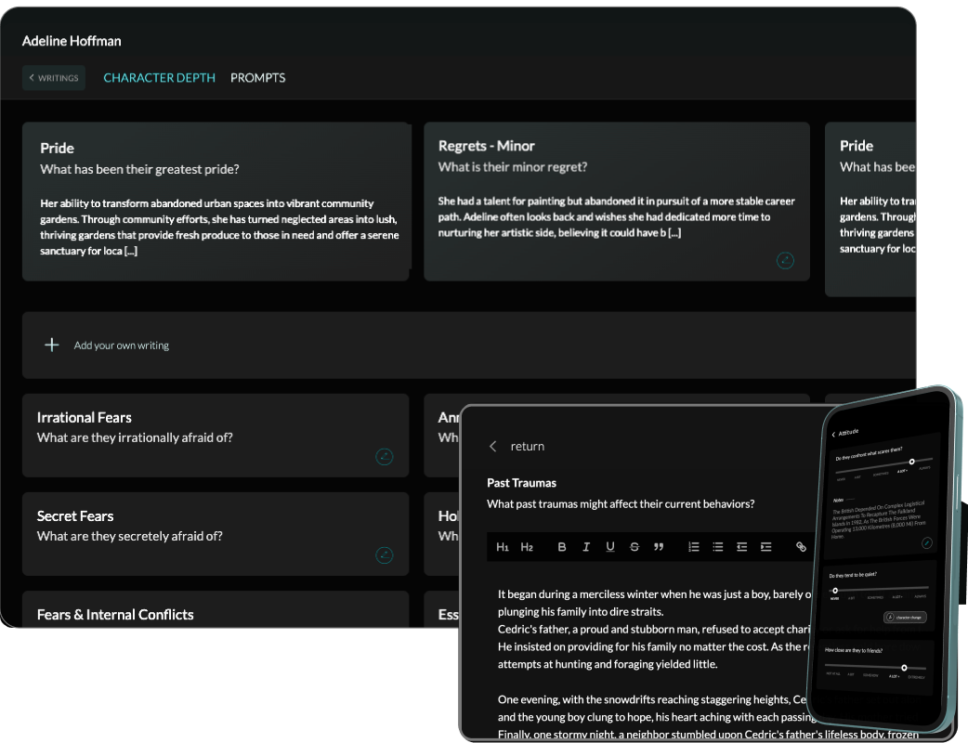Switch to the Character Depth tab

tap(159, 78)
